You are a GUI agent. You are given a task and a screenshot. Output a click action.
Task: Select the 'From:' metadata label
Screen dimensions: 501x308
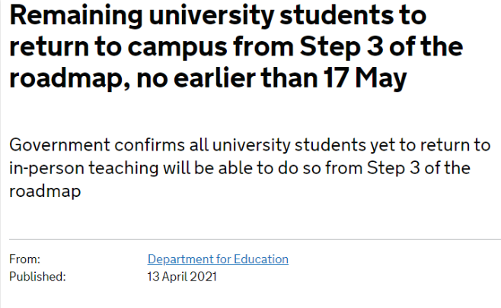pyautogui.click(x=24, y=259)
